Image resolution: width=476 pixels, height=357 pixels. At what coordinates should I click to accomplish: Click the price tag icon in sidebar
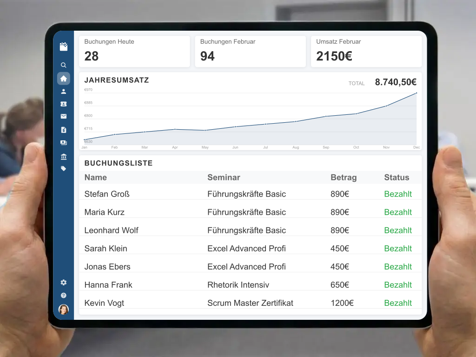pos(64,169)
